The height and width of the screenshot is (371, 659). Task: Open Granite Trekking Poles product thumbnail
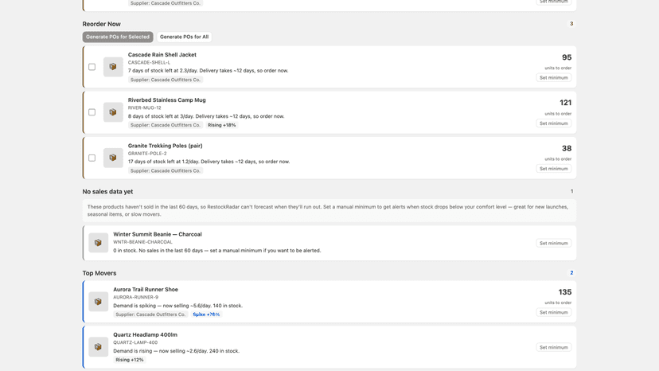[113, 158]
